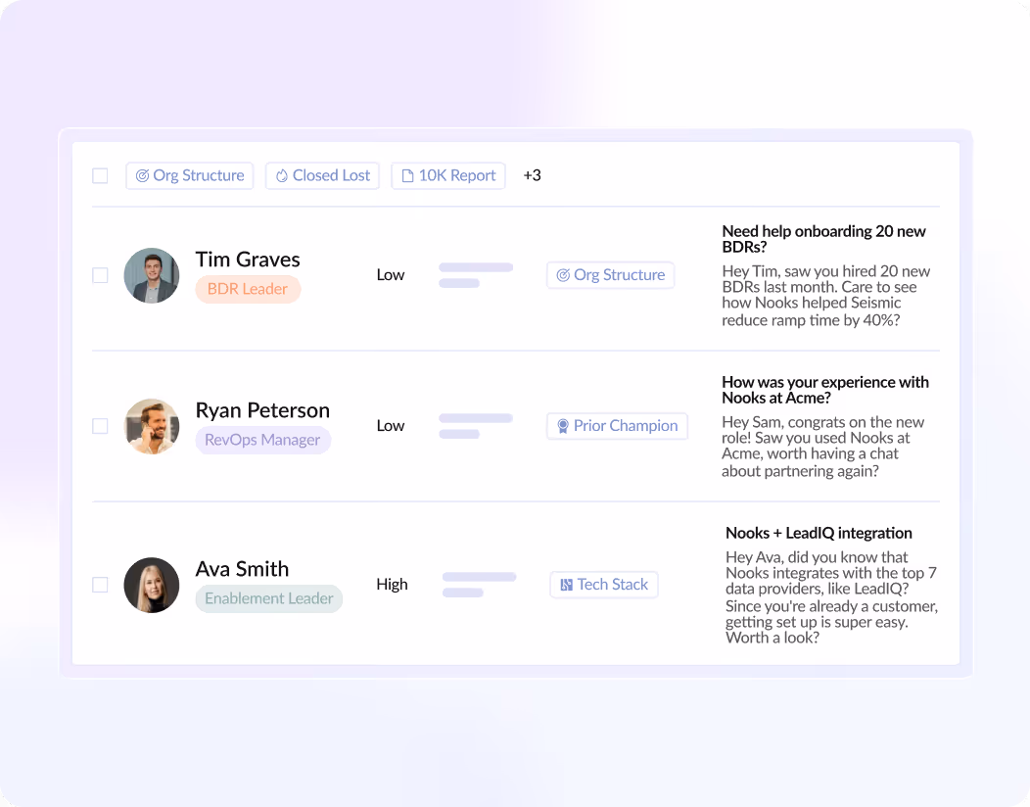The image size is (1030, 807).
Task: Click flame icon in Closed Lost chip
Action: click(x=282, y=176)
